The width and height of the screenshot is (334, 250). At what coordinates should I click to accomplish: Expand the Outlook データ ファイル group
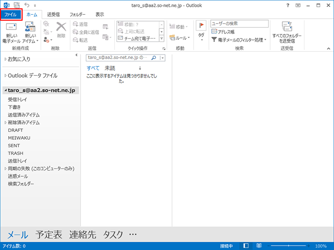coord(6,76)
